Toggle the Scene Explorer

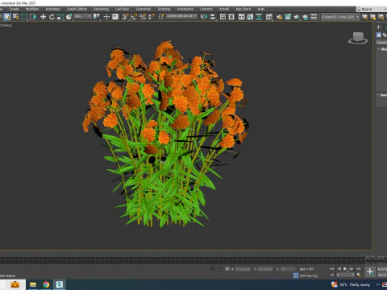pos(223,17)
